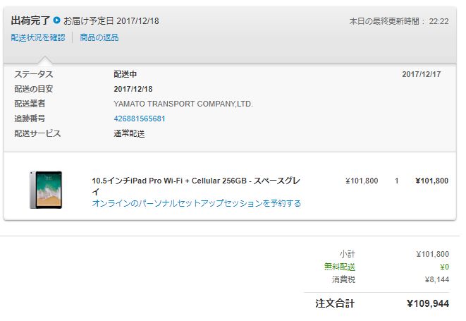Open the 配送状況を確認 link

[39, 37]
